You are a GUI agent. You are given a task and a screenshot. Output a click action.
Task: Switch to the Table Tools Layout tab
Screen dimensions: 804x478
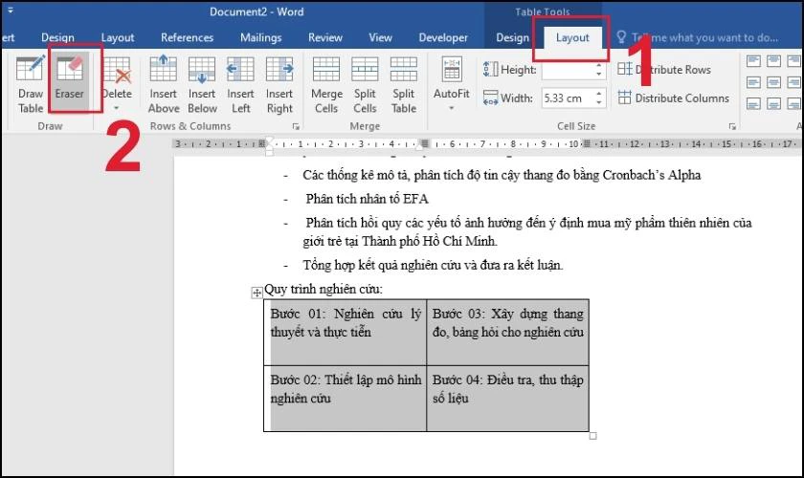572,37
